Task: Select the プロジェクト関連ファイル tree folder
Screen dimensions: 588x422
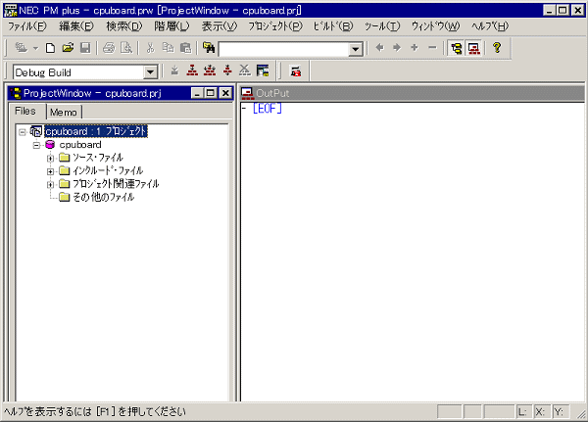Action: click(x=116, y=184)
